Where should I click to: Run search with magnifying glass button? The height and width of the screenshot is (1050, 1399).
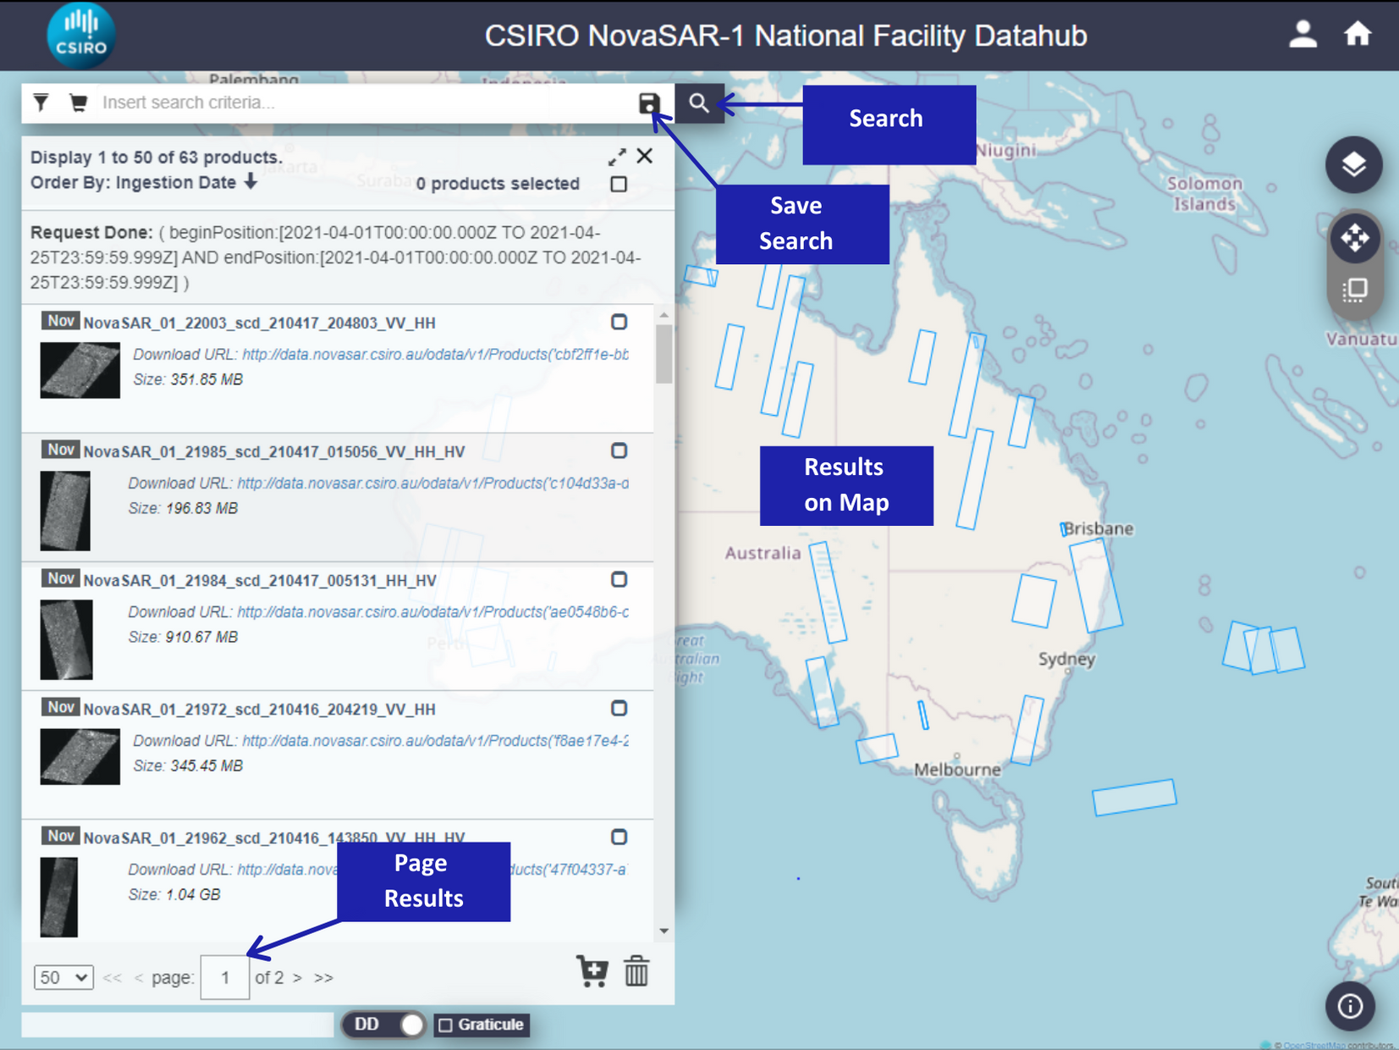[x=699, y=103]
